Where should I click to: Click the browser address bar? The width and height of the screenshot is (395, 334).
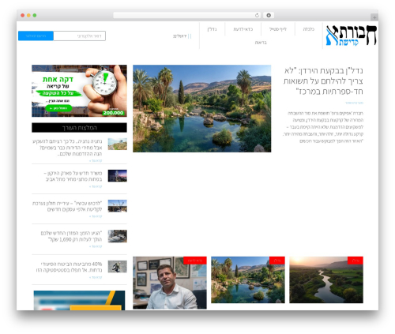pyautogui.click(x=187, y=15)
